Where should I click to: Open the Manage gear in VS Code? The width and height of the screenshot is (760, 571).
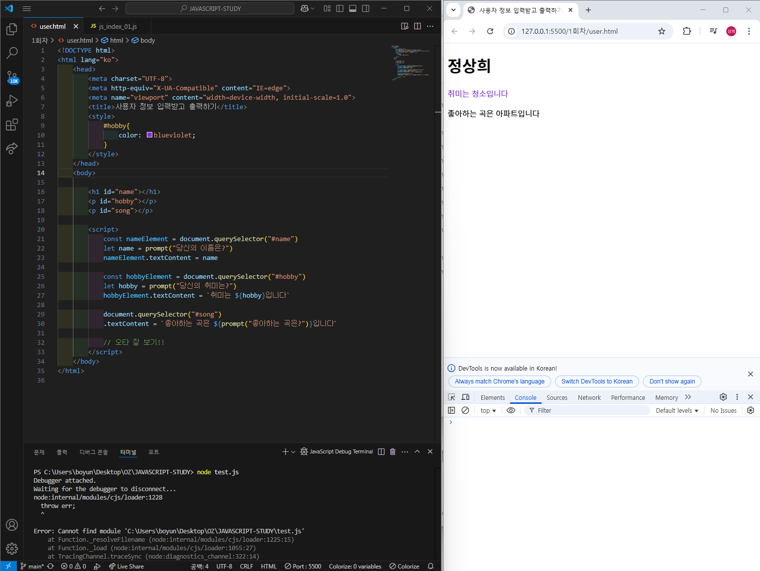[x=12, y=548]
